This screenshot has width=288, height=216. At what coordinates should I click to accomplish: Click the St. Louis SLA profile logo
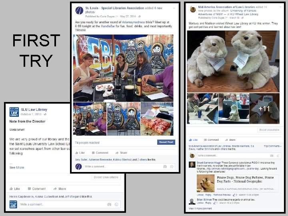pos(79,10)
